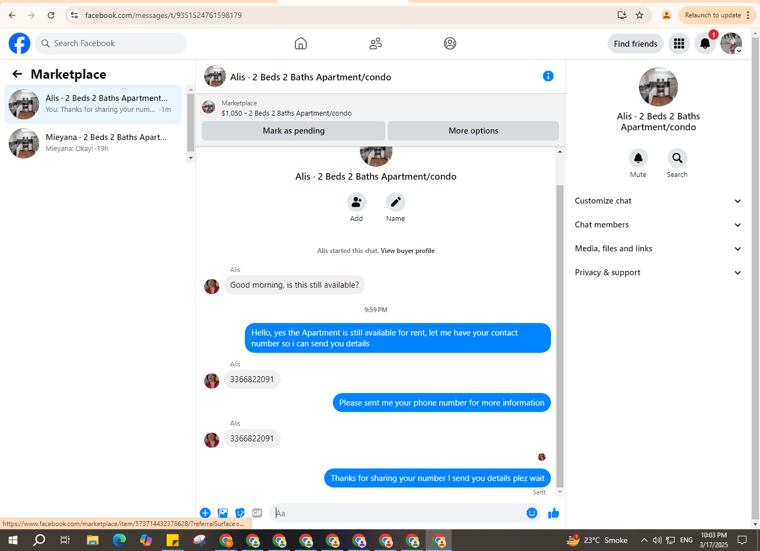This screenshot has width=760, height=551.
Task: Open the View buyer profile link
Action: [x=408, y=251]
